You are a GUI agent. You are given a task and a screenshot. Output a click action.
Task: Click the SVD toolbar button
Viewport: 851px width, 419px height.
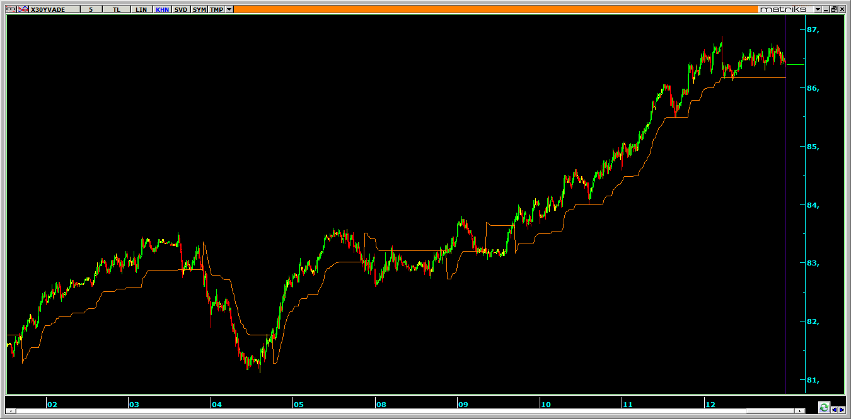tap(181, 9)
